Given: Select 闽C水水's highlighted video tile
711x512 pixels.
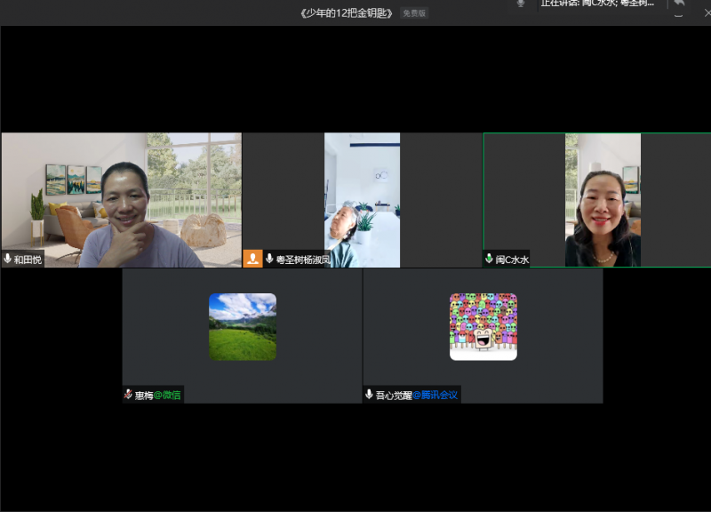Looking at the screenshot, I should coord(597,200).
